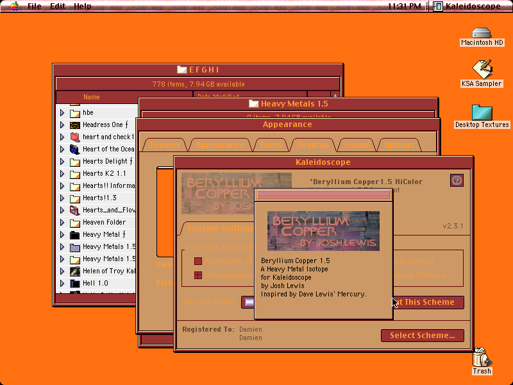Expand the Headress One ƒ item
This screenshot has height=385, width=513.
[62, 124]
